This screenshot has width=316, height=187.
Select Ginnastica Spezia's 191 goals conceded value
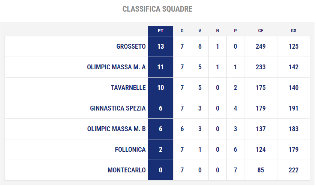coord(294,108)
